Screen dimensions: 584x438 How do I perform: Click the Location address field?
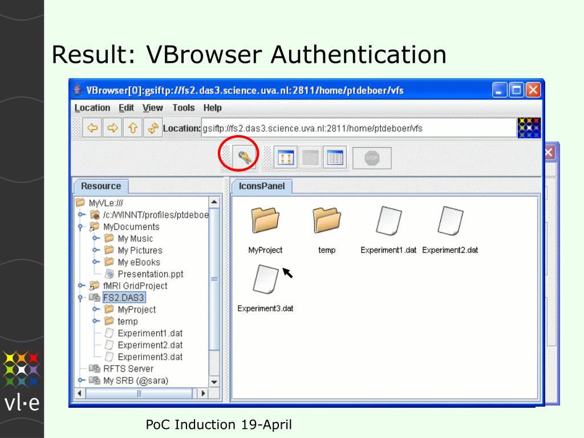pyautogui.click(x=359, y=128)
